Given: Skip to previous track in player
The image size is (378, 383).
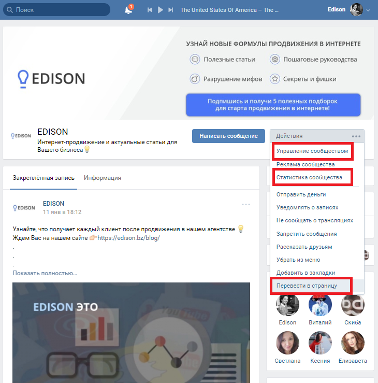Looking at the screenshot, I should [x=150, y=10].
